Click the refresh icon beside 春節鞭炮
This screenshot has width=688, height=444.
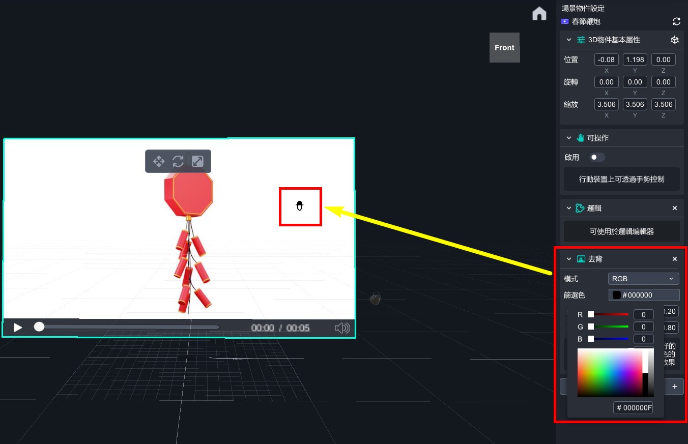pos(676,21)
